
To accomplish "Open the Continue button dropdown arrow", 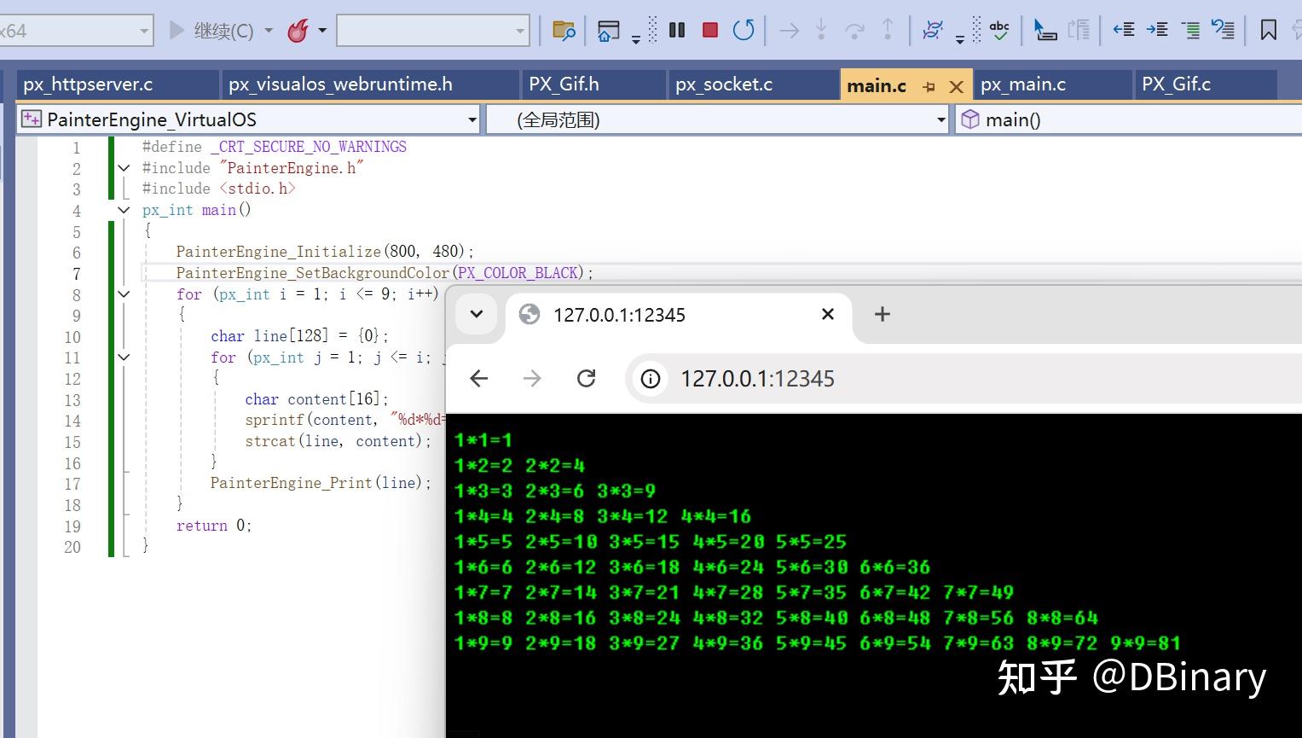I will pyautogui.click(x=269, y=31).
